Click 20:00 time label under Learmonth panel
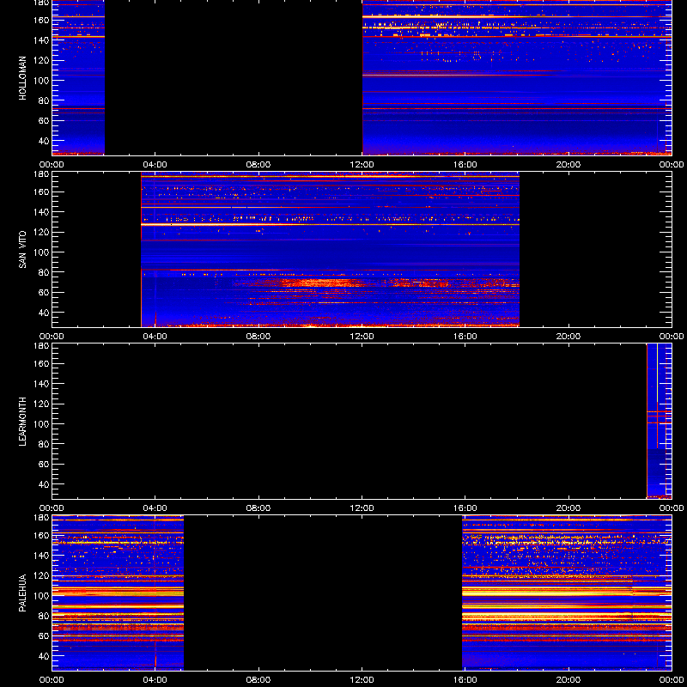687x687 pixels. tap(568, 508)
